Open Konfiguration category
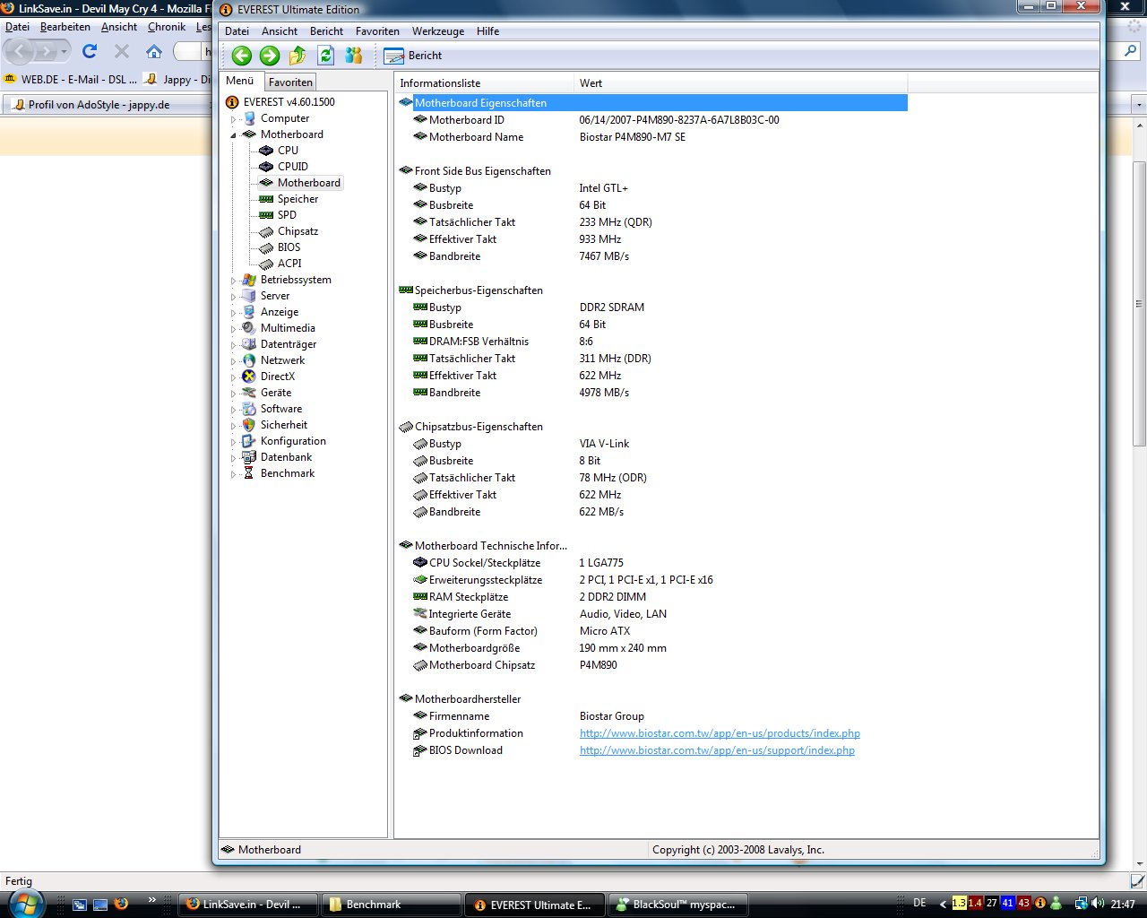This screenshot has width=1147, height=918. tap(293, 441)
